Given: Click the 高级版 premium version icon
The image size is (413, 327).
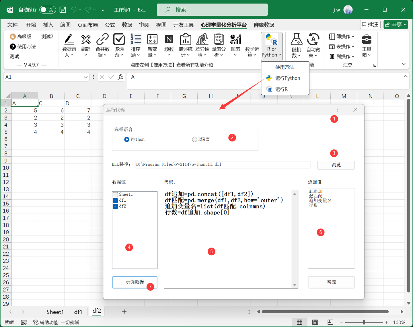Looking at the screenshot, I should click(13, 36).
